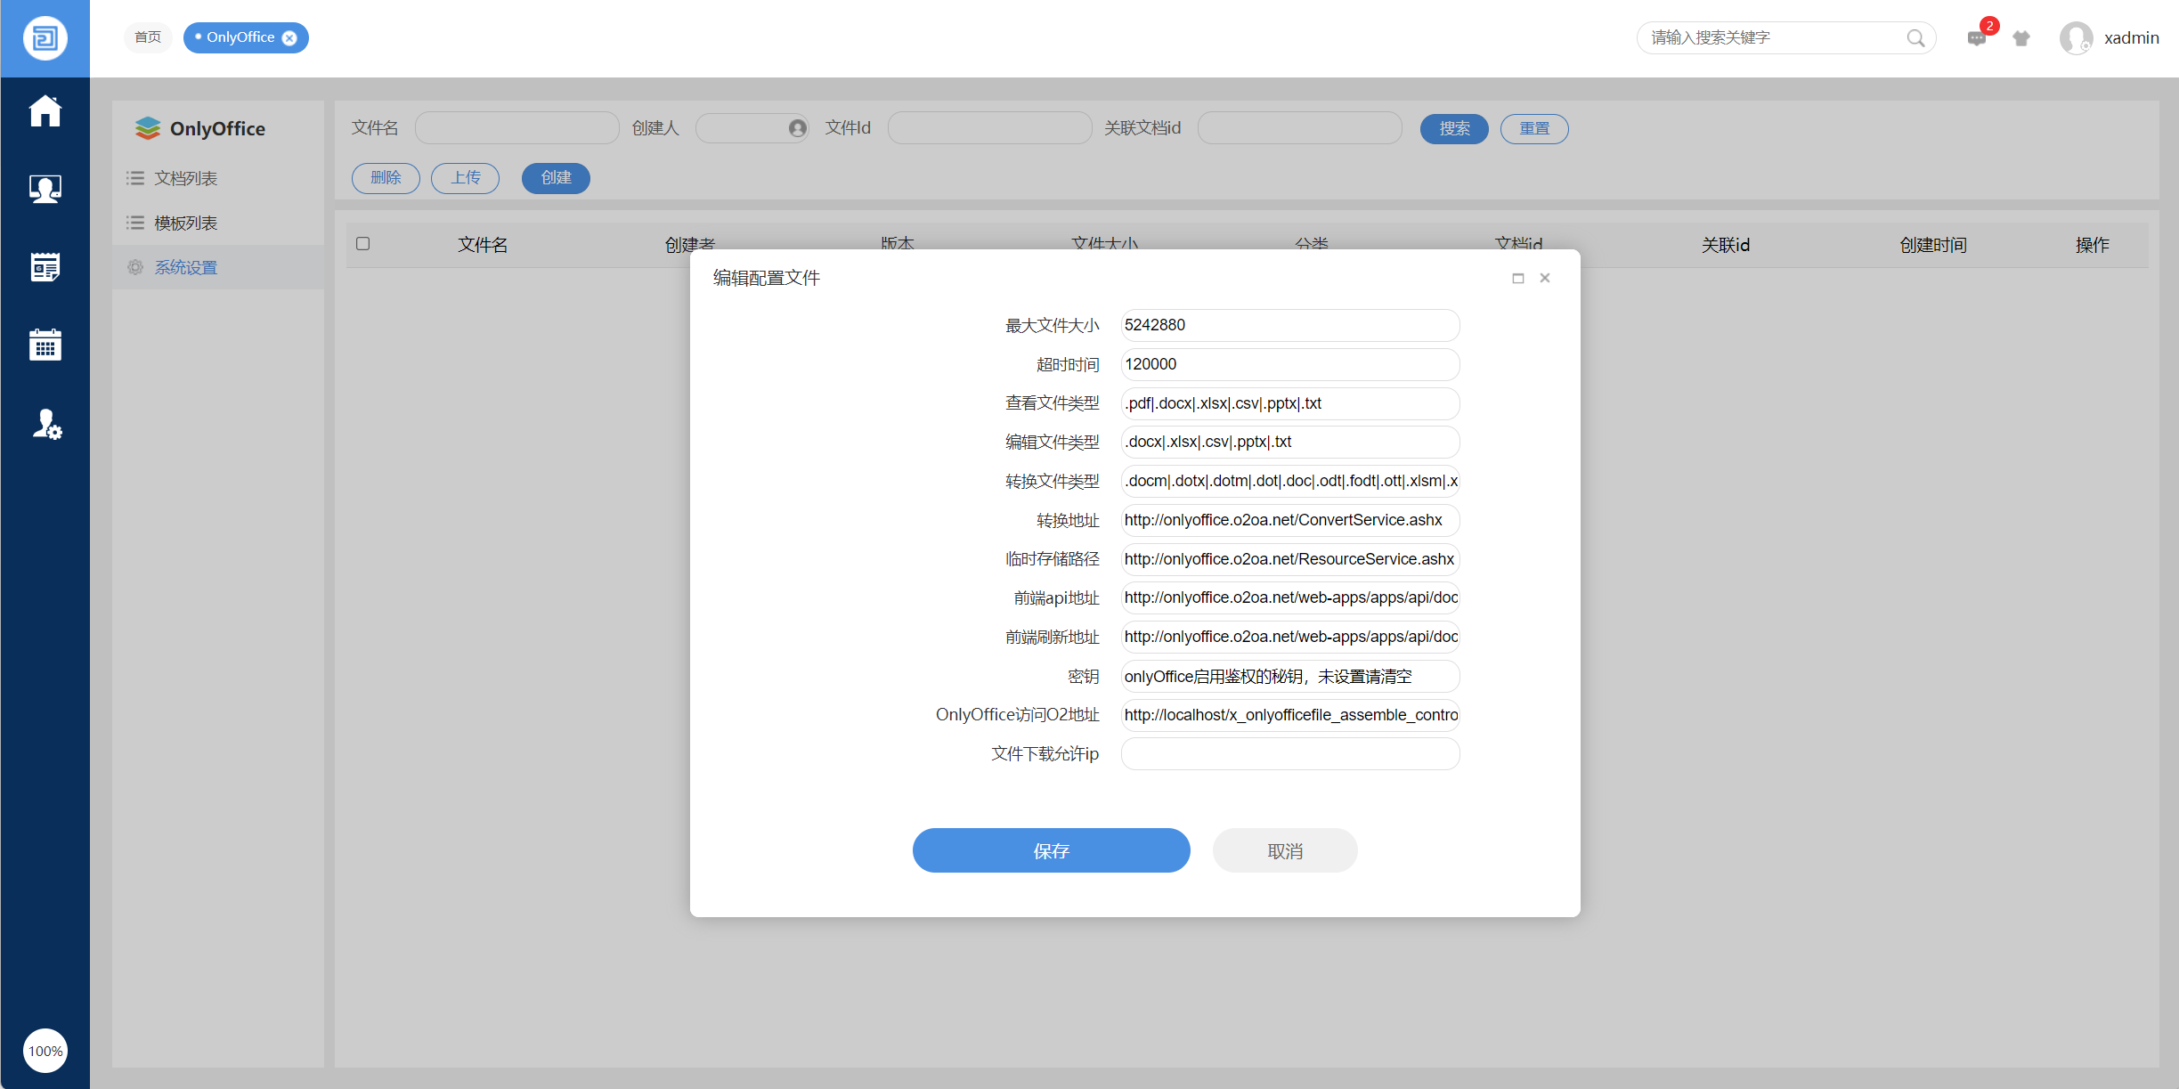Viewport: 2179px width, 1089px height.
Task: Tick the select-all checkbox in table header
Action: pyautogui.click(x=362, y=244)
